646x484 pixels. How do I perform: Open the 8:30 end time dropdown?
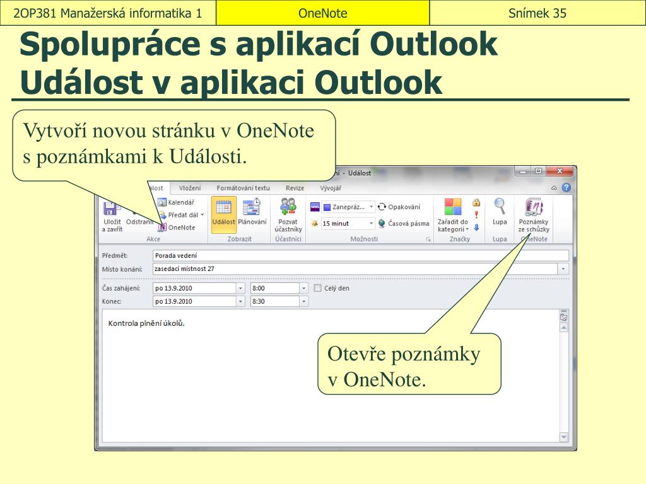[303, 302]
